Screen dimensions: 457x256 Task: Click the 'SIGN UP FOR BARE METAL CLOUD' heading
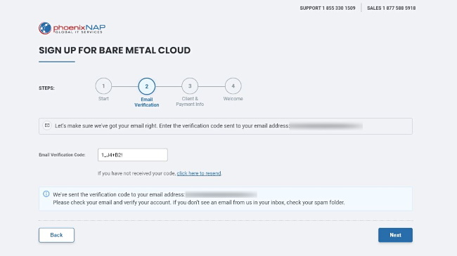(115, 50)
